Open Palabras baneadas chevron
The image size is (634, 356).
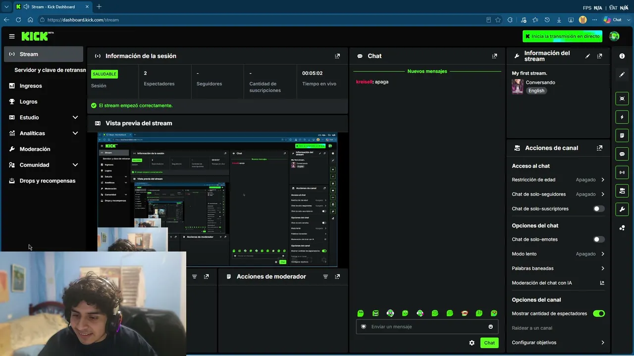[x=603, y=268]
